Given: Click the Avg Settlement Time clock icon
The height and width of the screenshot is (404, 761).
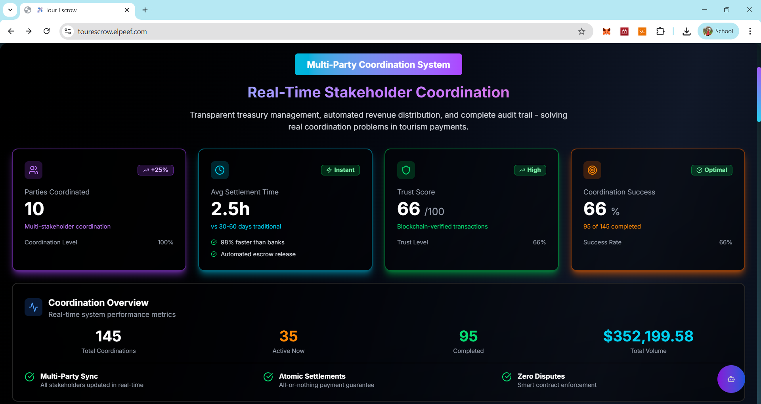Looking at the screenshot, I should (x=220, y=170).
